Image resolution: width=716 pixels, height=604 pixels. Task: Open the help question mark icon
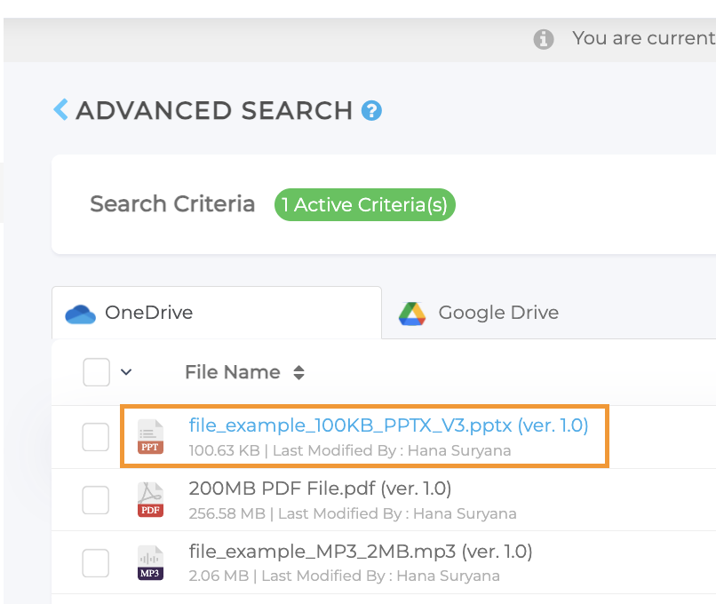[371, 111]
